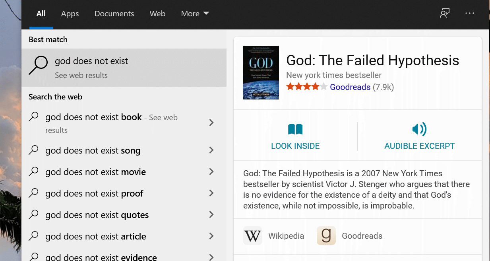The height and width of the screenshot is (261, 490).
Task: Click search icon beside 'god does not exist article'
Action: [34, 236]
